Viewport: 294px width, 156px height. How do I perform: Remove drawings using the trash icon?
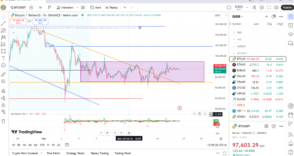tap(3, 121)
